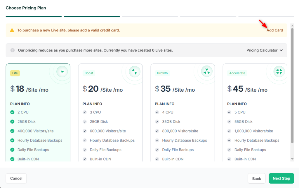Viewport: 299px width, 188px height.
Task: Click check icon beside 1,000,000 Visitors/site
Action: (x=229, y=131)
